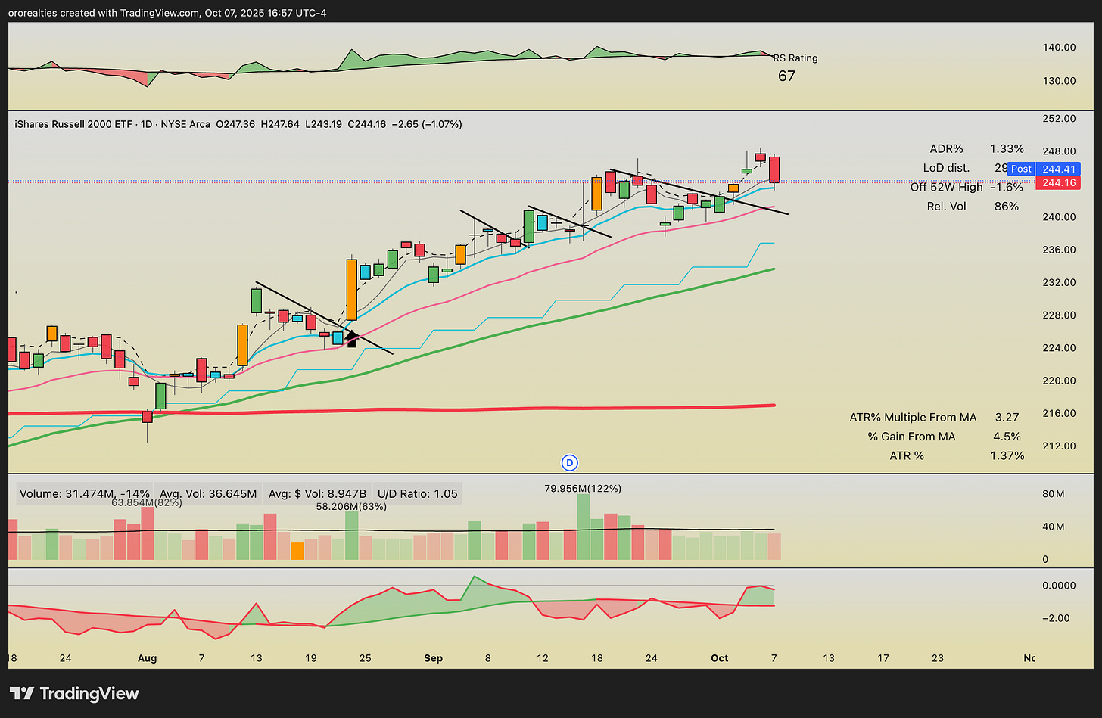Viewport: 1102px width, 718px height.
Task: Click the 228.00 price axis label
Action: tap(1060, 315)
